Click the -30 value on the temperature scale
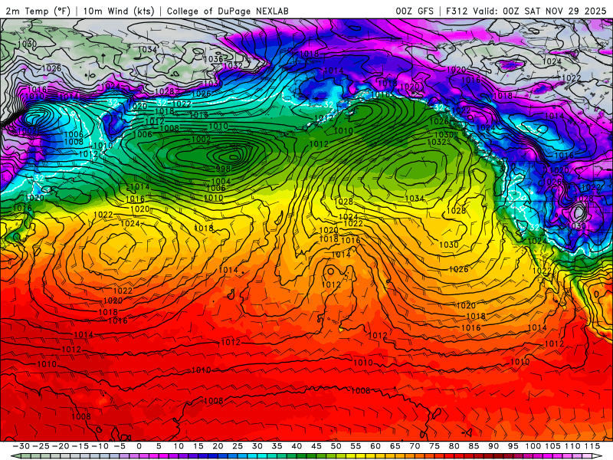Image resolution: width=613 pixels, height=460 pixels. pyautogui.click(x=21, y=446)
